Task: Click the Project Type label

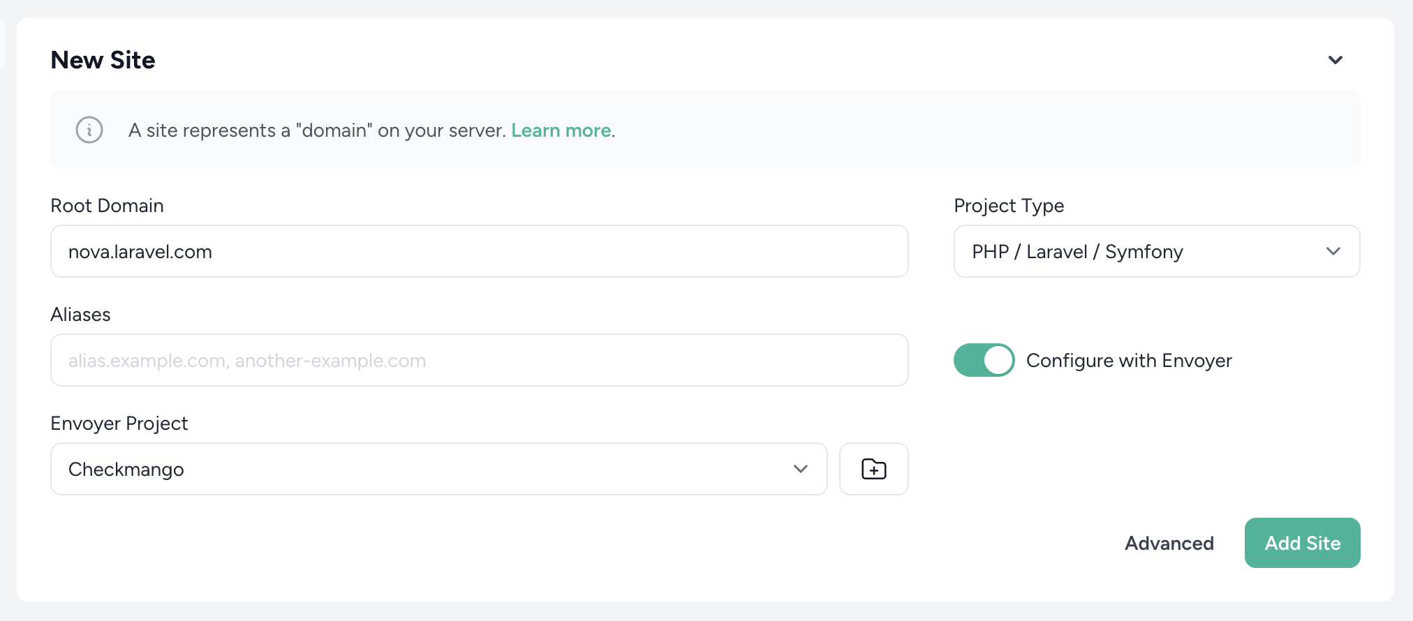Action: [x=1008, y=205]
